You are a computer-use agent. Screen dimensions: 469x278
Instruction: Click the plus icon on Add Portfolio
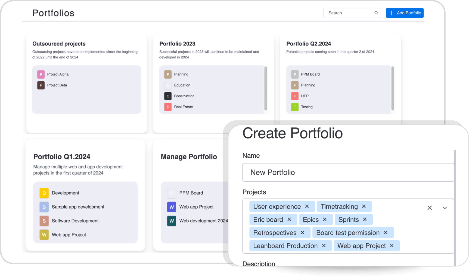pyautogui.click(x=392, y=13)
